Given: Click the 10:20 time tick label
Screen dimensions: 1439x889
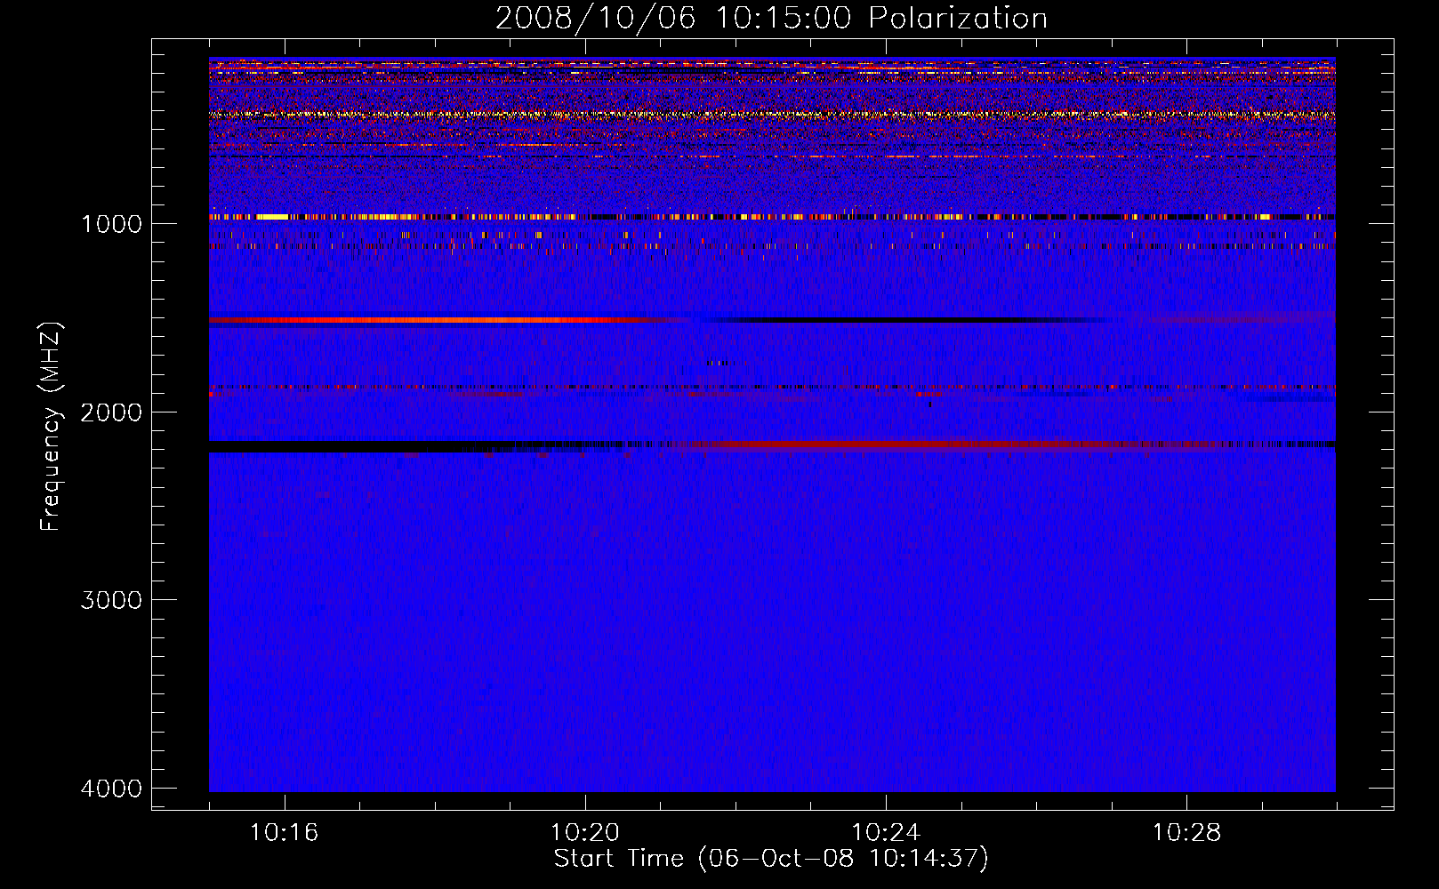Looking at the screenshot, I should [x=585, y=833].
